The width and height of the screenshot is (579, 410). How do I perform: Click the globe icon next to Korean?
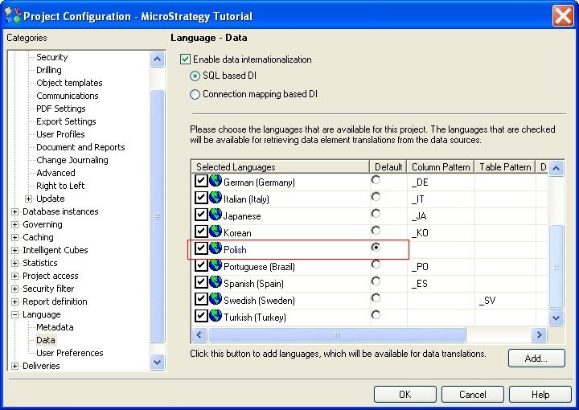tap(216, 232)
